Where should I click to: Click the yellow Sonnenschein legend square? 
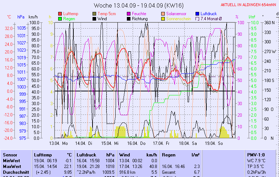tap(163, 18)
